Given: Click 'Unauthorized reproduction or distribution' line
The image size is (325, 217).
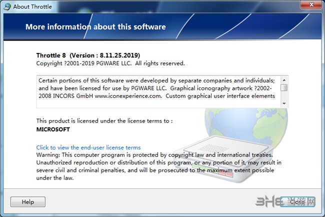Looking at the screenshot, I should (x=159, y=162).
